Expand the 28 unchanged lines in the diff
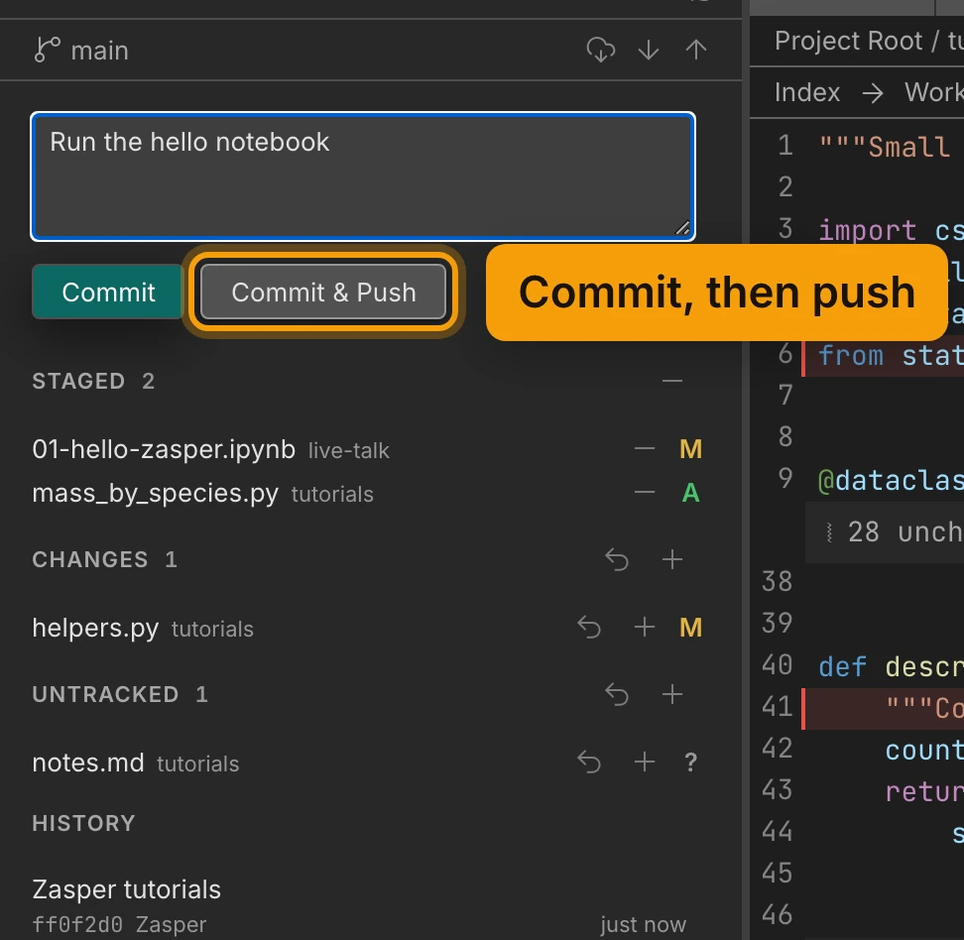The image size is (964, 940). point(885,532)
